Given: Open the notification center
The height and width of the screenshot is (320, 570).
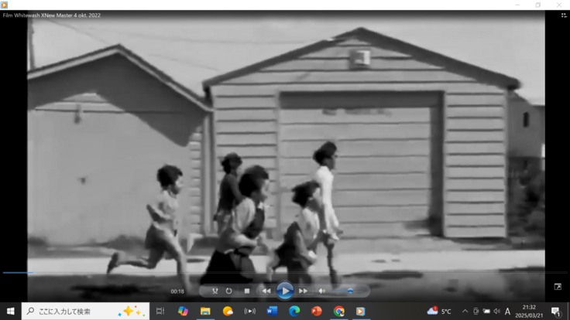Looking at the screenshot, I should [x=555, y=311].
